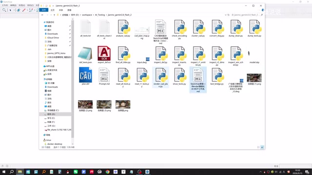Open jianmo_GPT6_Astra folder in sidebar
312x175 pixels.
(56, 53)
